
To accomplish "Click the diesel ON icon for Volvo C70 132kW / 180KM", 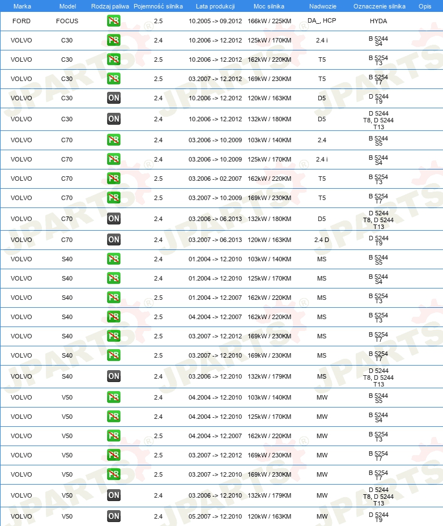I will click(x=114, y=219).
